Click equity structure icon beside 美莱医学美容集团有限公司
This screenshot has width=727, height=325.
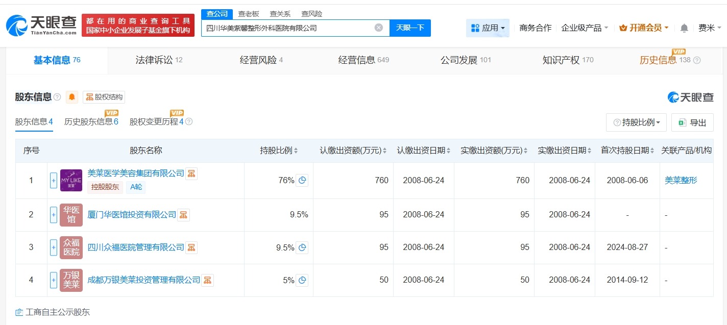pos(191,173)
